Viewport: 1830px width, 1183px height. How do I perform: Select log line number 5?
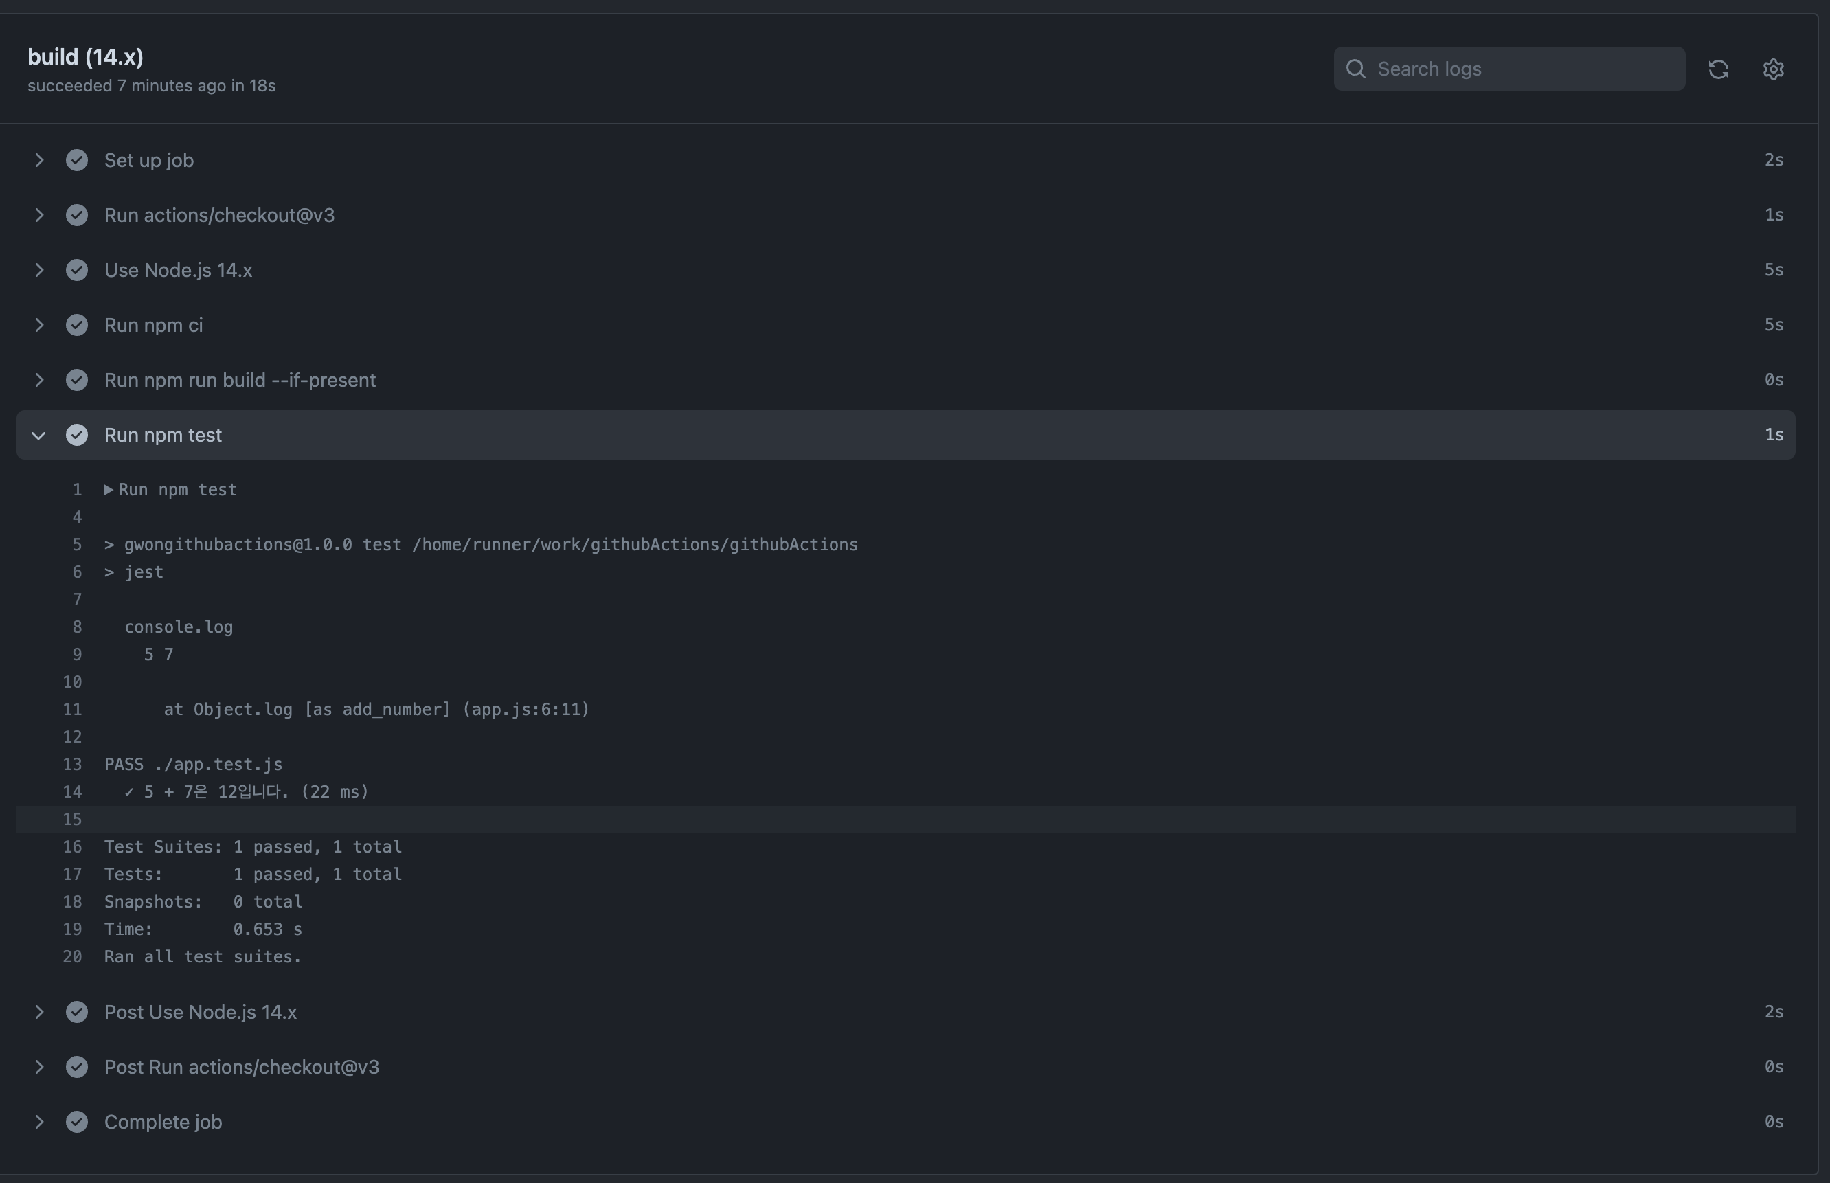point(77,545)
